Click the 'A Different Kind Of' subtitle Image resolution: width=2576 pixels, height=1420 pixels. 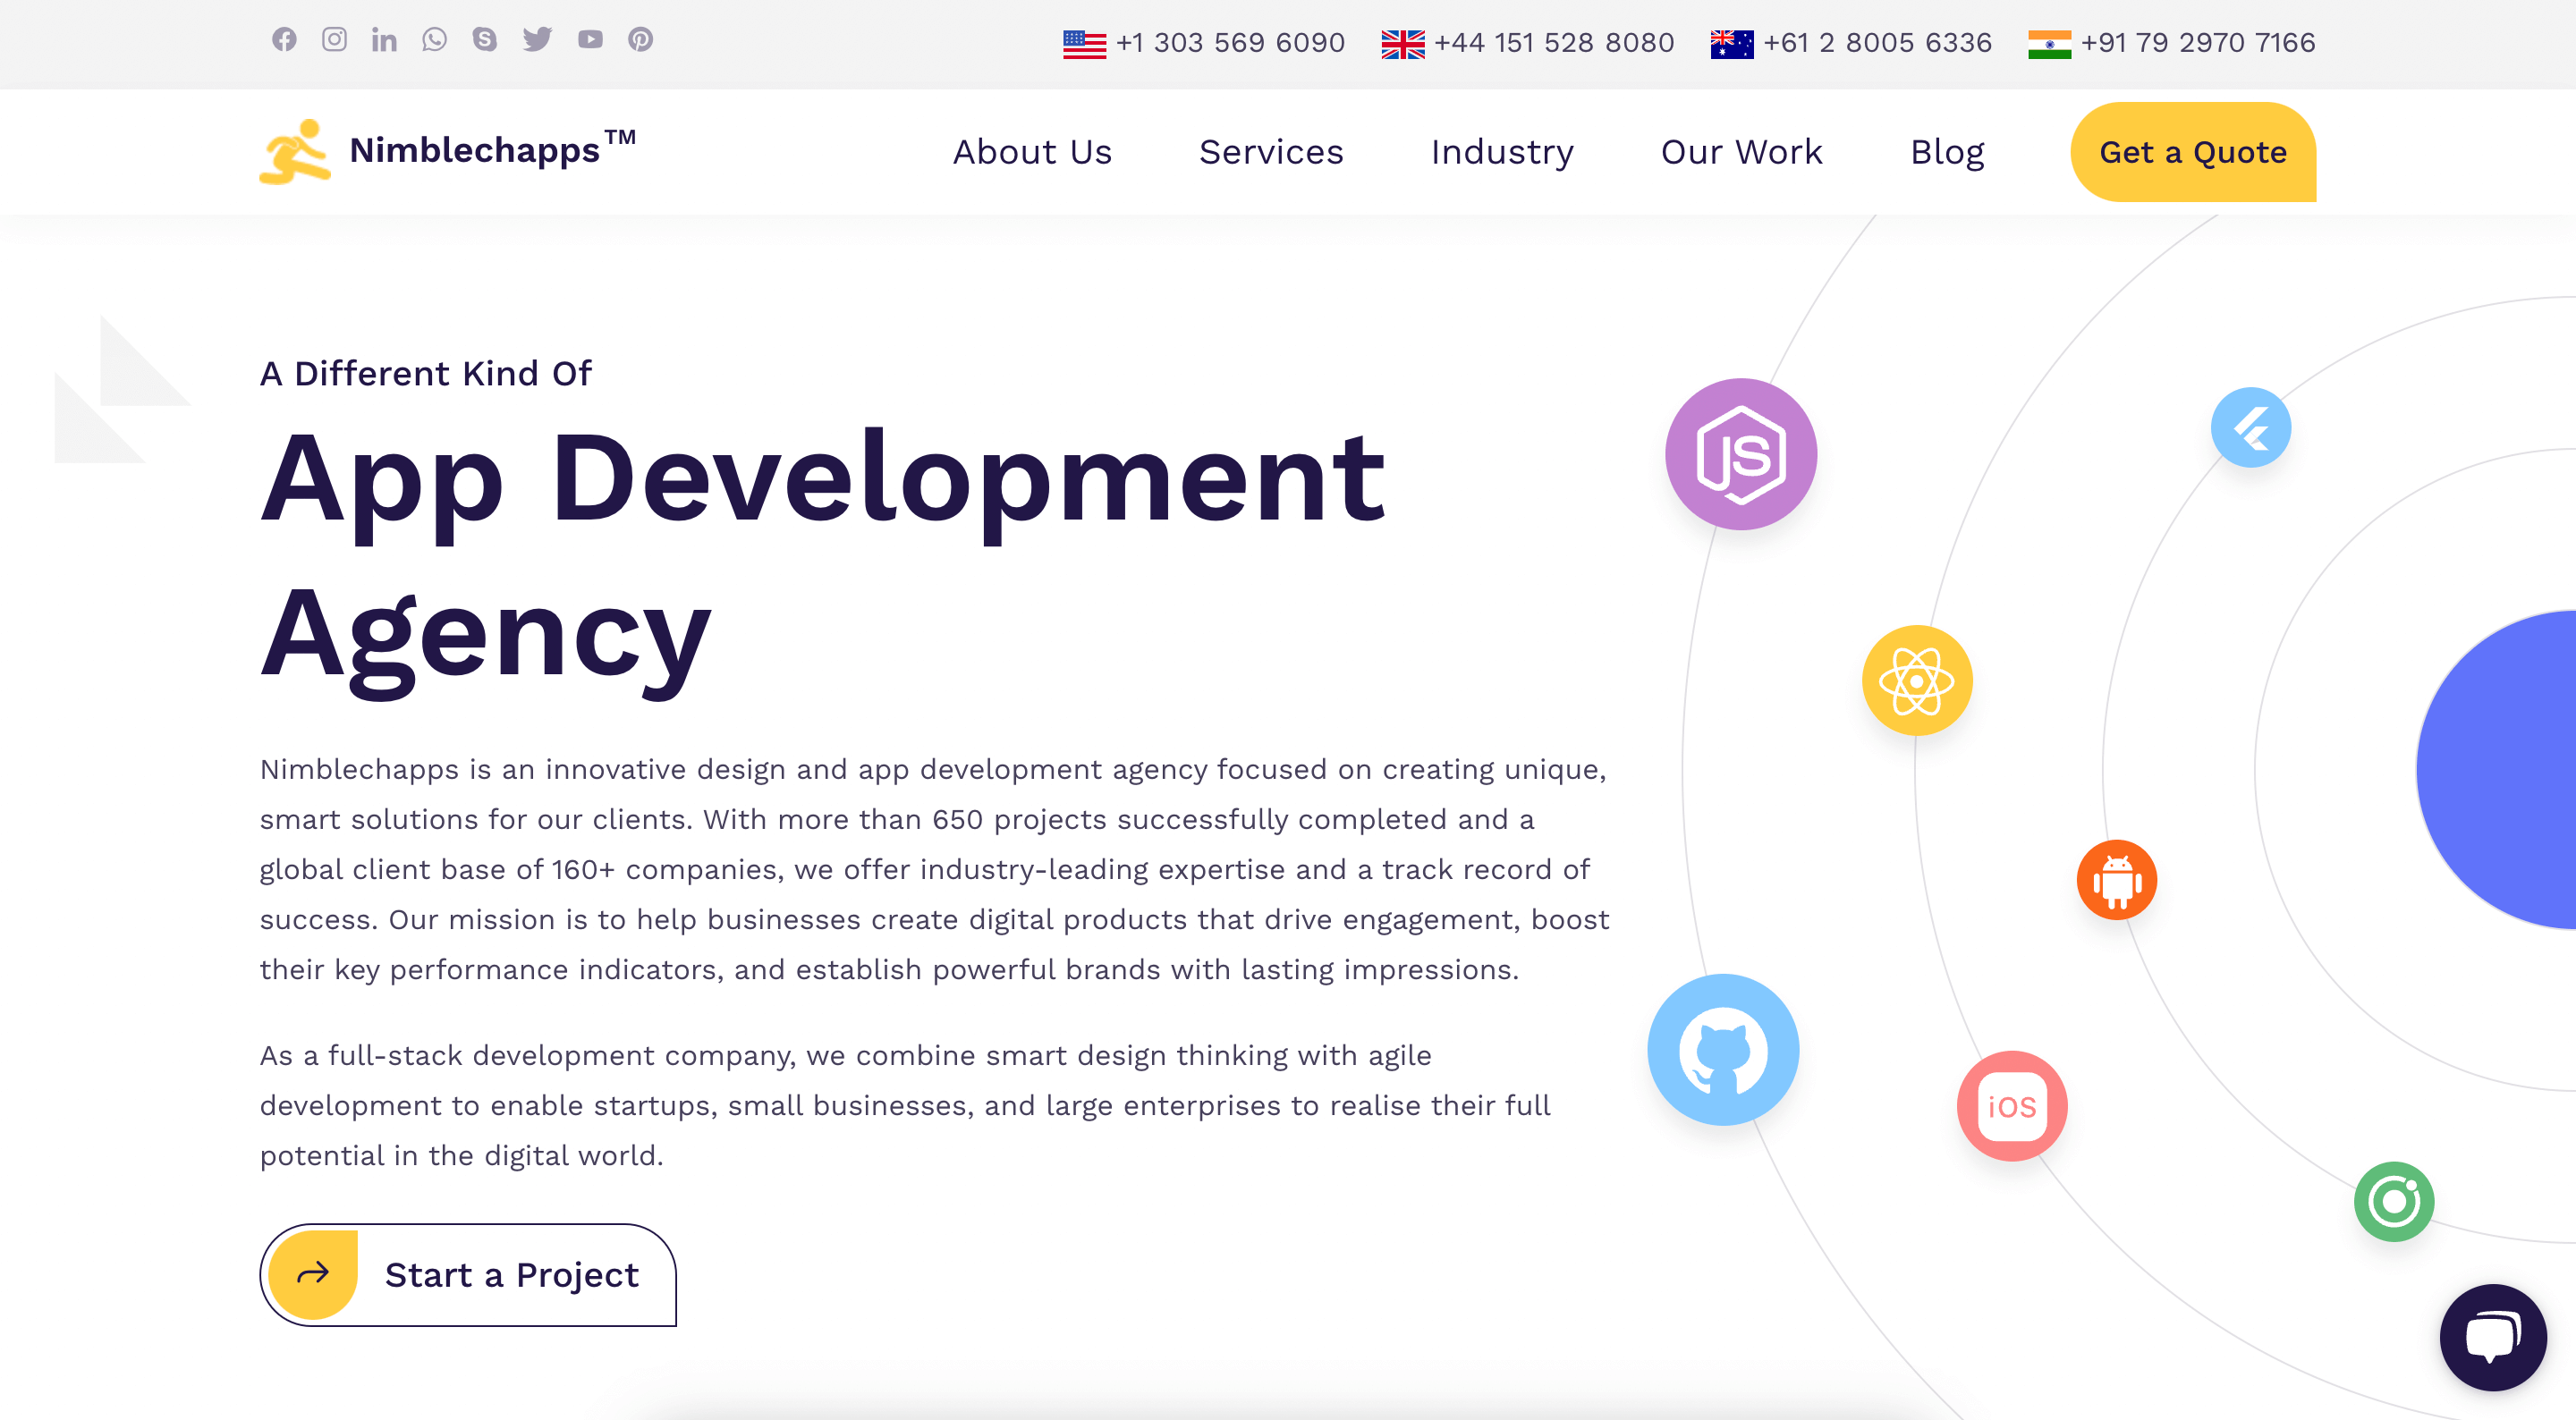coord(425,374)
